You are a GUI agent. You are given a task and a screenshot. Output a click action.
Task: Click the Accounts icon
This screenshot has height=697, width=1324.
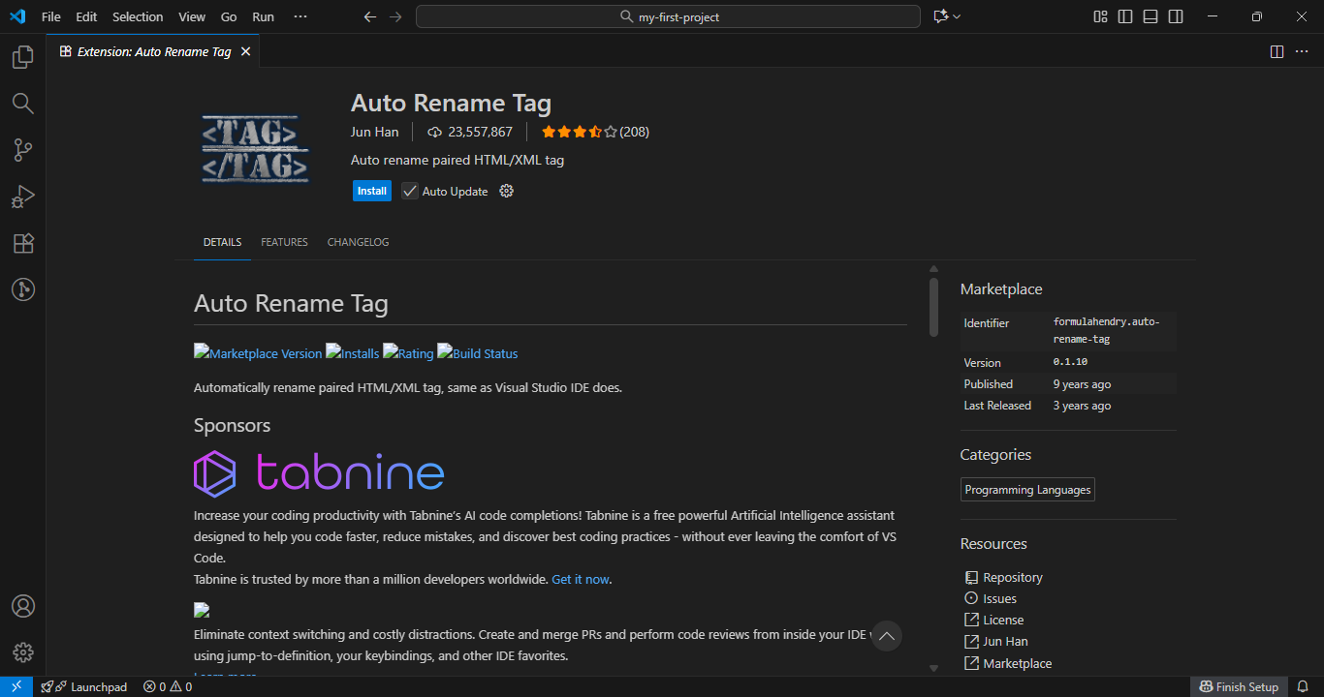pos(22,606)
